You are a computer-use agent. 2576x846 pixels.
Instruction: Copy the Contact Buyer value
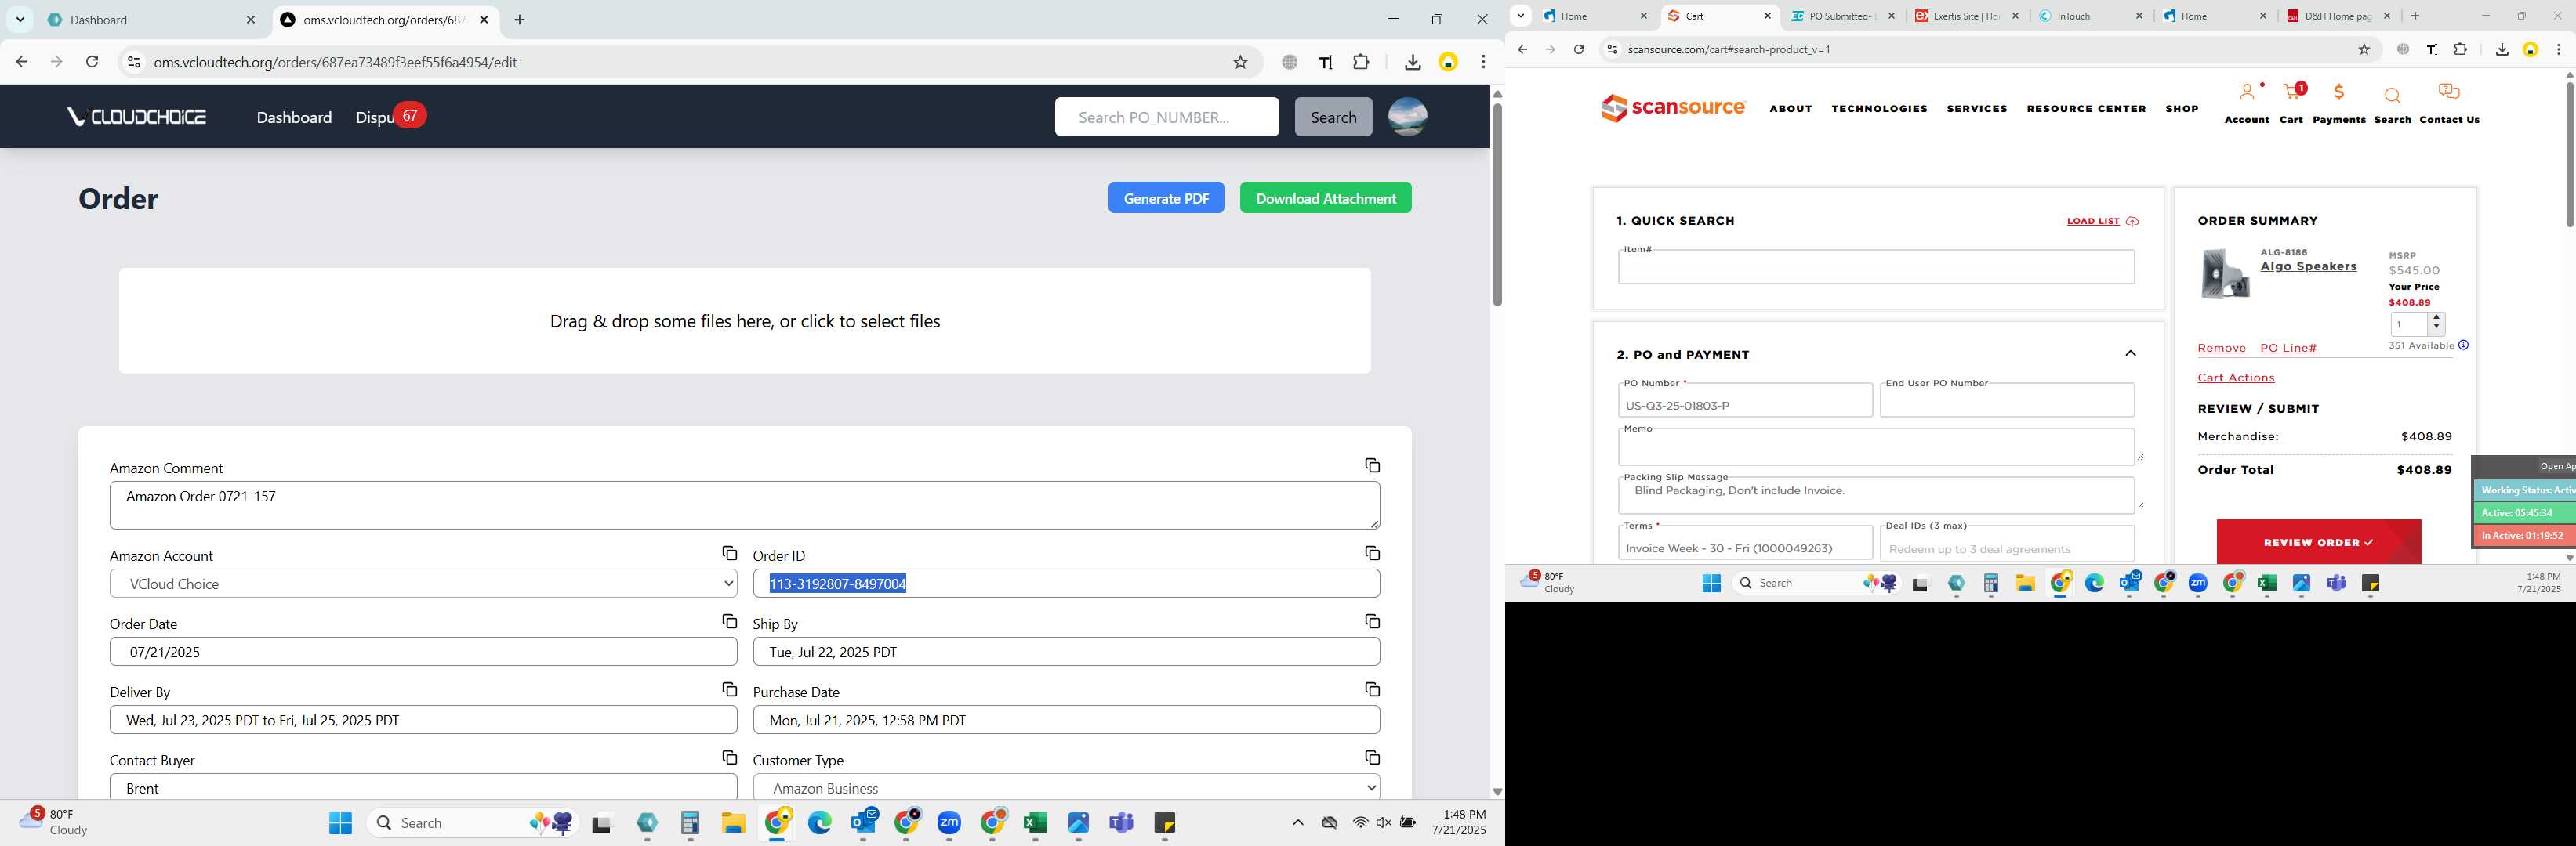729,757
